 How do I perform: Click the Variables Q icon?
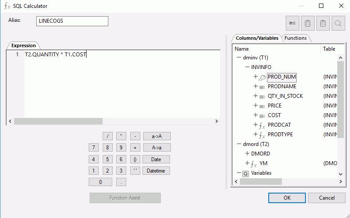(246, 173)
